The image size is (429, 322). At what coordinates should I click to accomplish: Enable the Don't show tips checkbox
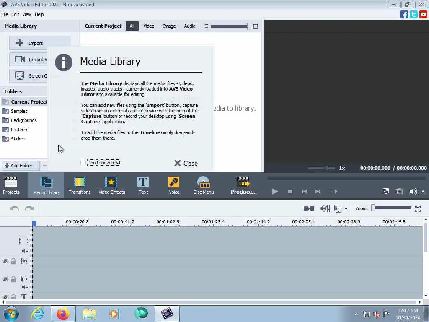click(x=83, y=163)
